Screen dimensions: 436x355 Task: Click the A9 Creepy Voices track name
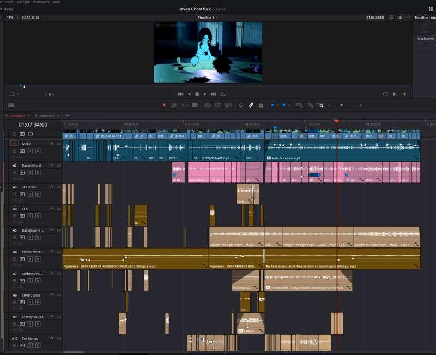[32, 317]
